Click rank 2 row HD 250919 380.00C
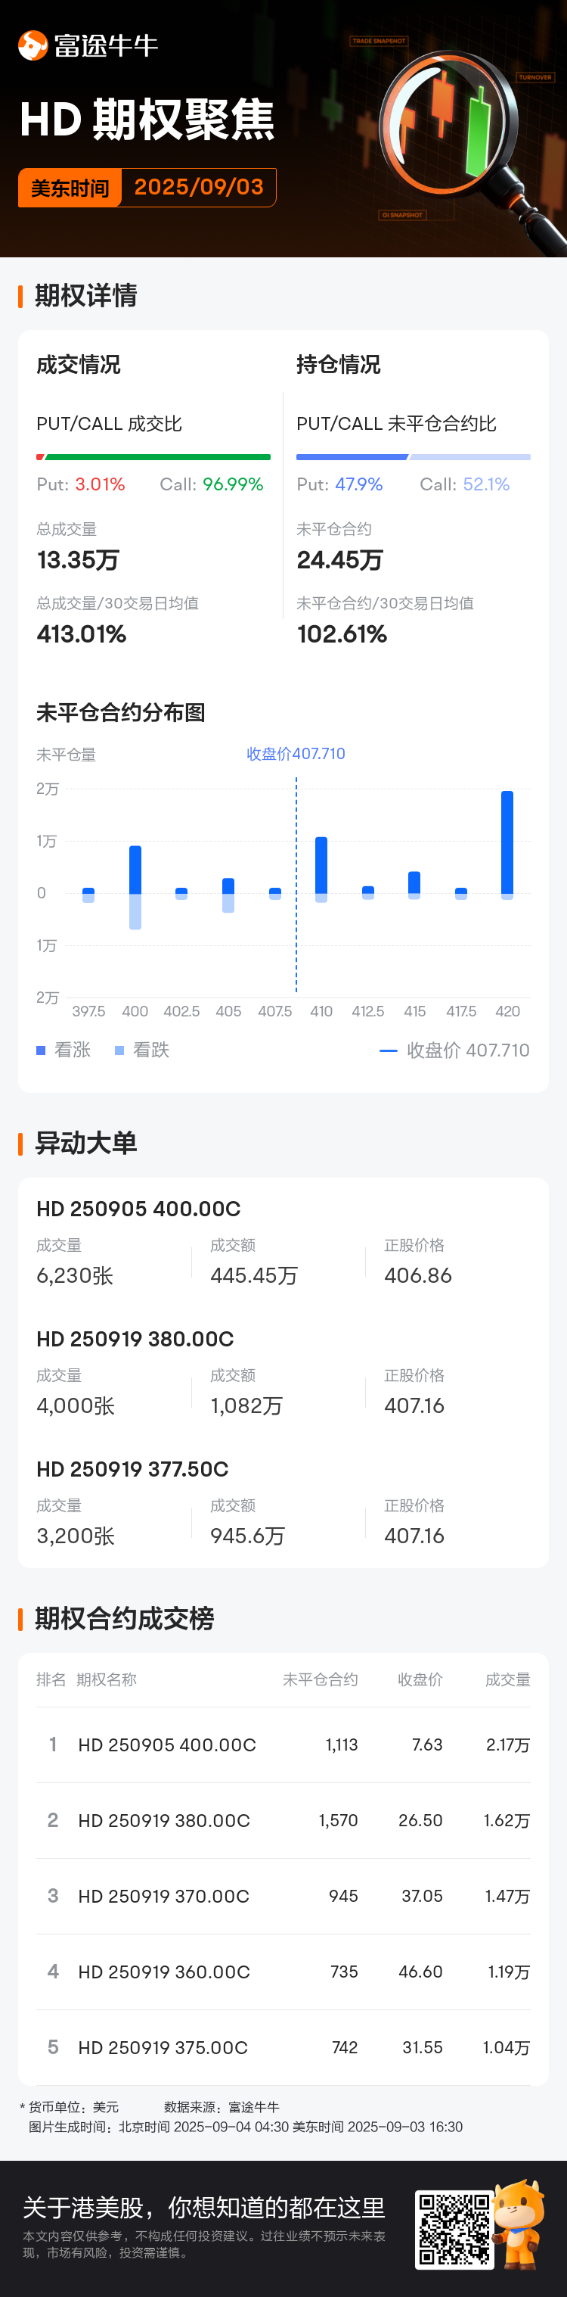567x2297 pixels. click(283, 1821)
